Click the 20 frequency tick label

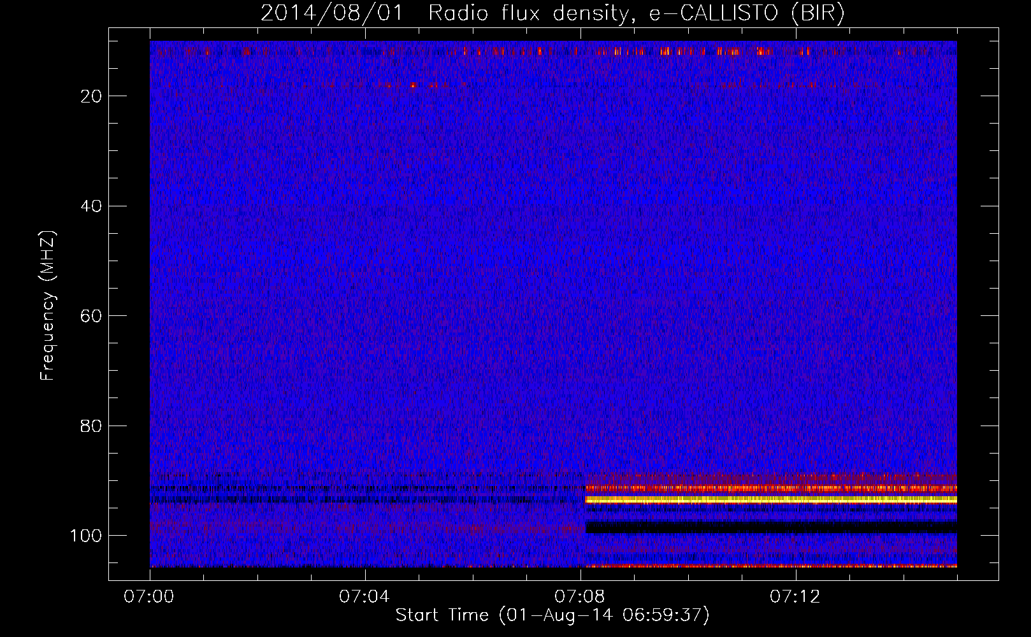[x=91, y=96]
